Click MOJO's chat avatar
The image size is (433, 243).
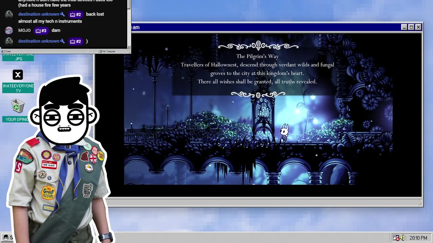(9, 30)
